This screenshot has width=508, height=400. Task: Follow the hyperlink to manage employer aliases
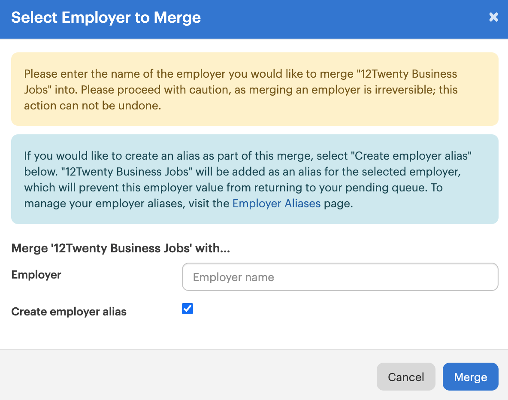[276, 203]
